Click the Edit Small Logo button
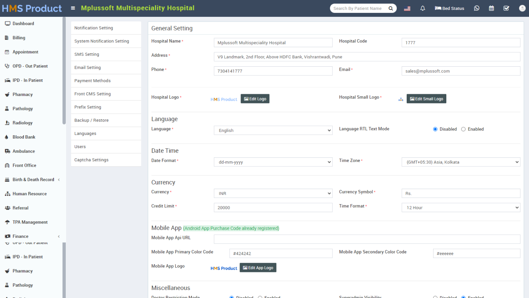The width and height of the screenshot is (529, 298). coord(426,99)
